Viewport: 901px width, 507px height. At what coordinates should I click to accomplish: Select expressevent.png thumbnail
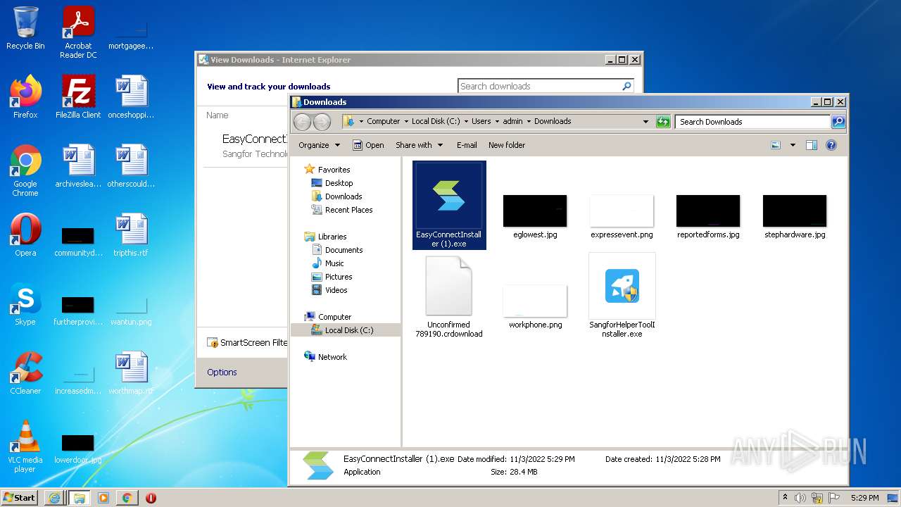pos(622,216)
